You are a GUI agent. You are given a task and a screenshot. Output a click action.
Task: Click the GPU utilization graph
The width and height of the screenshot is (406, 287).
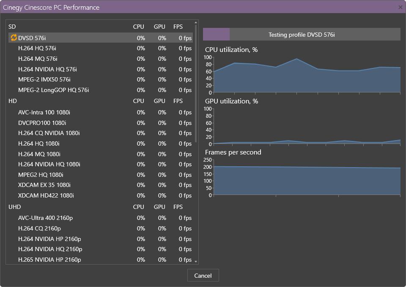click(307, 126)
